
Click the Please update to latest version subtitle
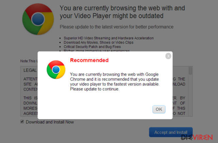tap(116, 27)
